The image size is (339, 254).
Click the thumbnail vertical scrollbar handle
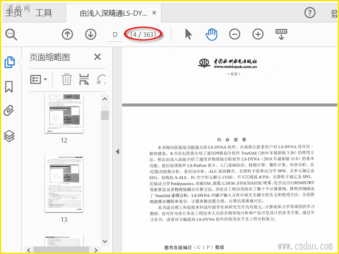click(x=105, y=115)
